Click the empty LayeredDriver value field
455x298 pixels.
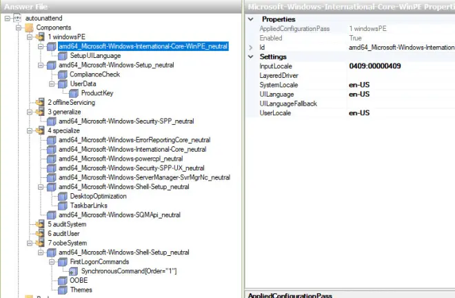coord(401,75)
